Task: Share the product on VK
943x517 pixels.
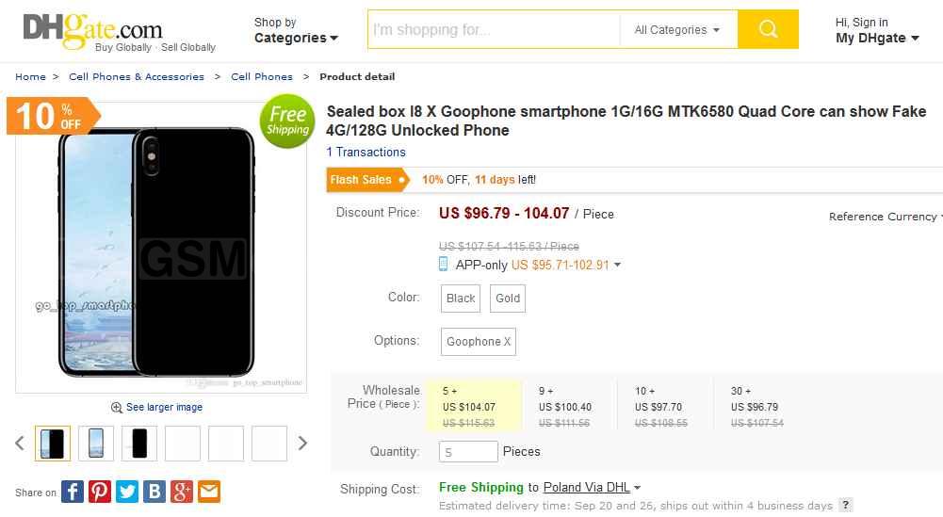Action: click(154, 491)
